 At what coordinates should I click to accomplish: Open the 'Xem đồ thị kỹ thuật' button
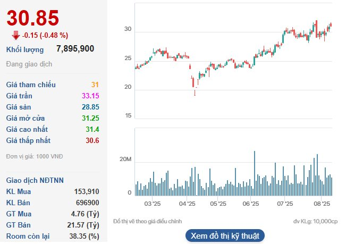(x=225, y=235)
